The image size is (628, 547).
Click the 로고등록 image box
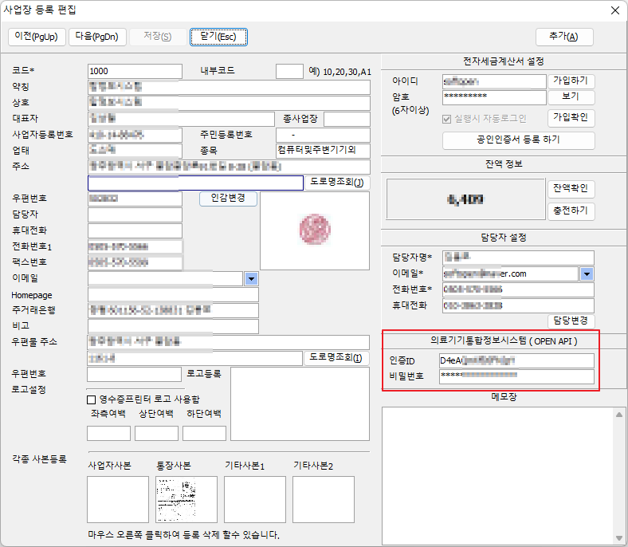300,404
